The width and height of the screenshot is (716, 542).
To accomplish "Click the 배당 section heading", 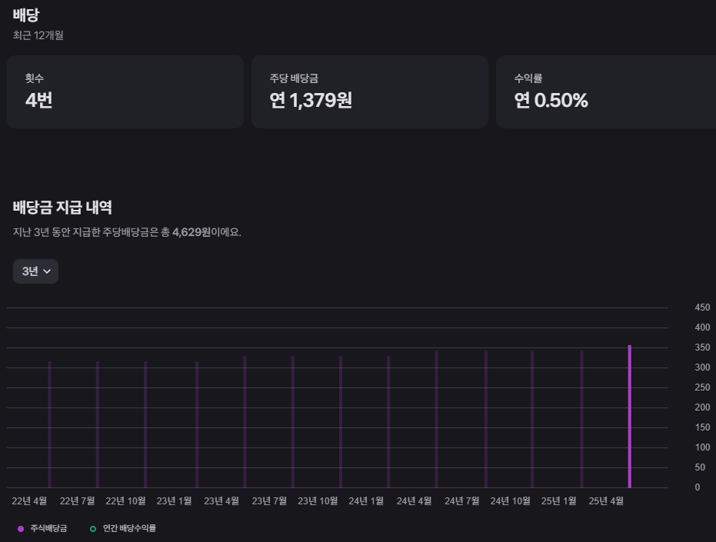I will 26,15.
